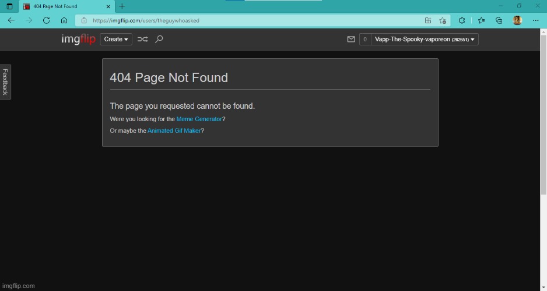Viewport: 547px width, 291px height.
Task: Click the notification count box
Action: 365,40
